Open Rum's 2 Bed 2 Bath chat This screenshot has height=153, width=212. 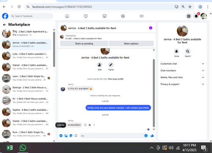[26, 134]
